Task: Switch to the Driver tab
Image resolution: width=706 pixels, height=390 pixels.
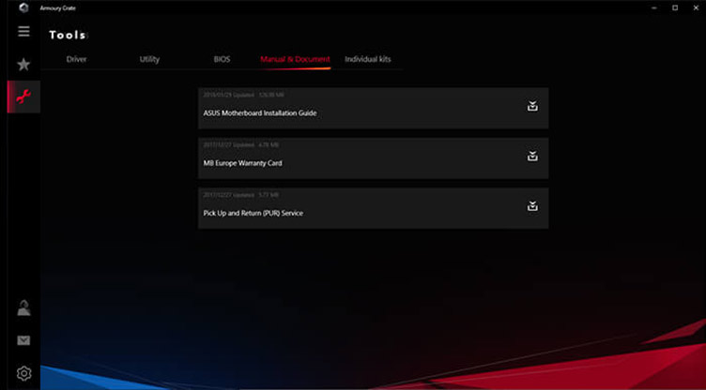Action: 77,59
